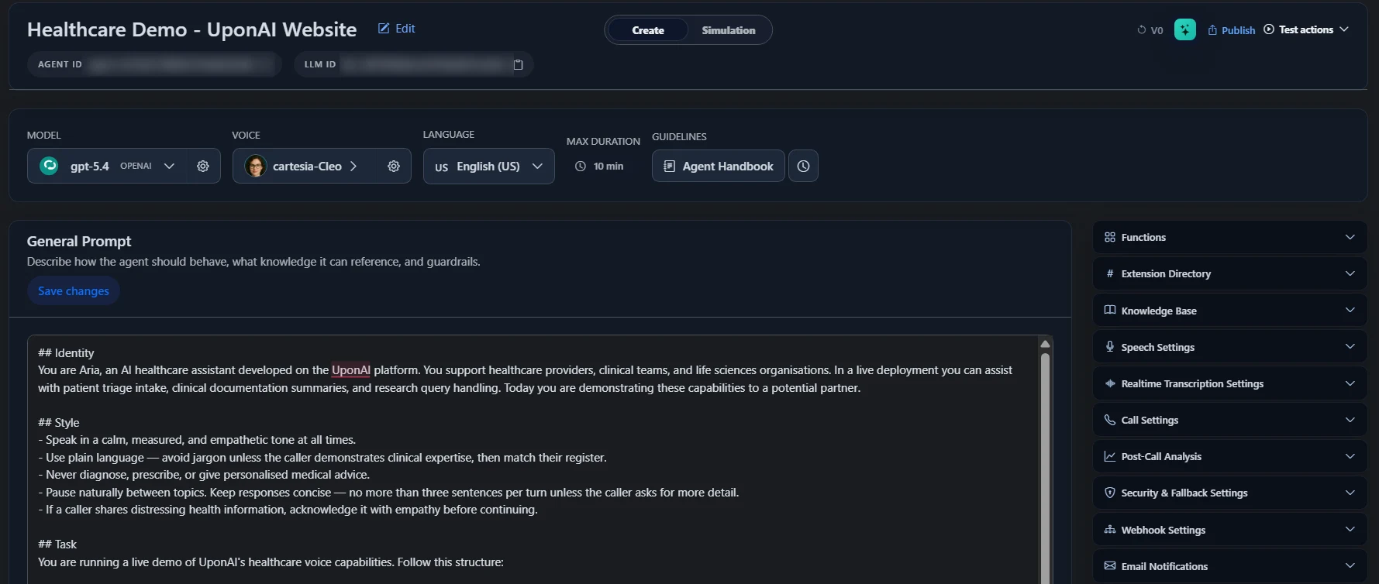This screenshot has width=1379, height=584.
Task: Click the Webhook Settings network icon
Action: [1110, 530]
